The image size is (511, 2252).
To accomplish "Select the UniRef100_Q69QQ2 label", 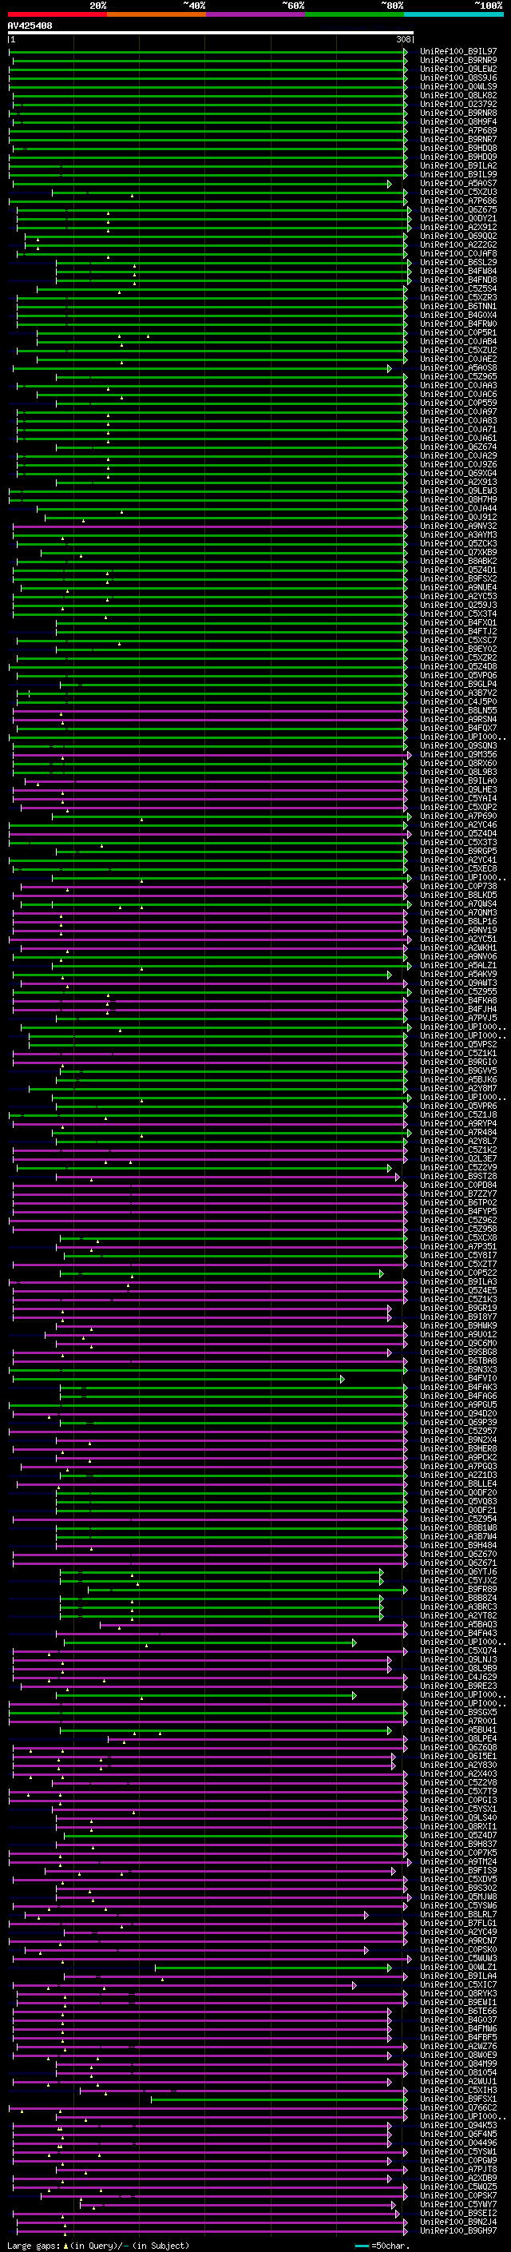I will coord(458,236).
